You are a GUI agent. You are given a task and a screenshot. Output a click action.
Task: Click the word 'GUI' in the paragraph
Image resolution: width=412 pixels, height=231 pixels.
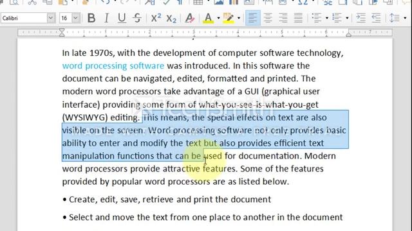click(x=252, y=91)
